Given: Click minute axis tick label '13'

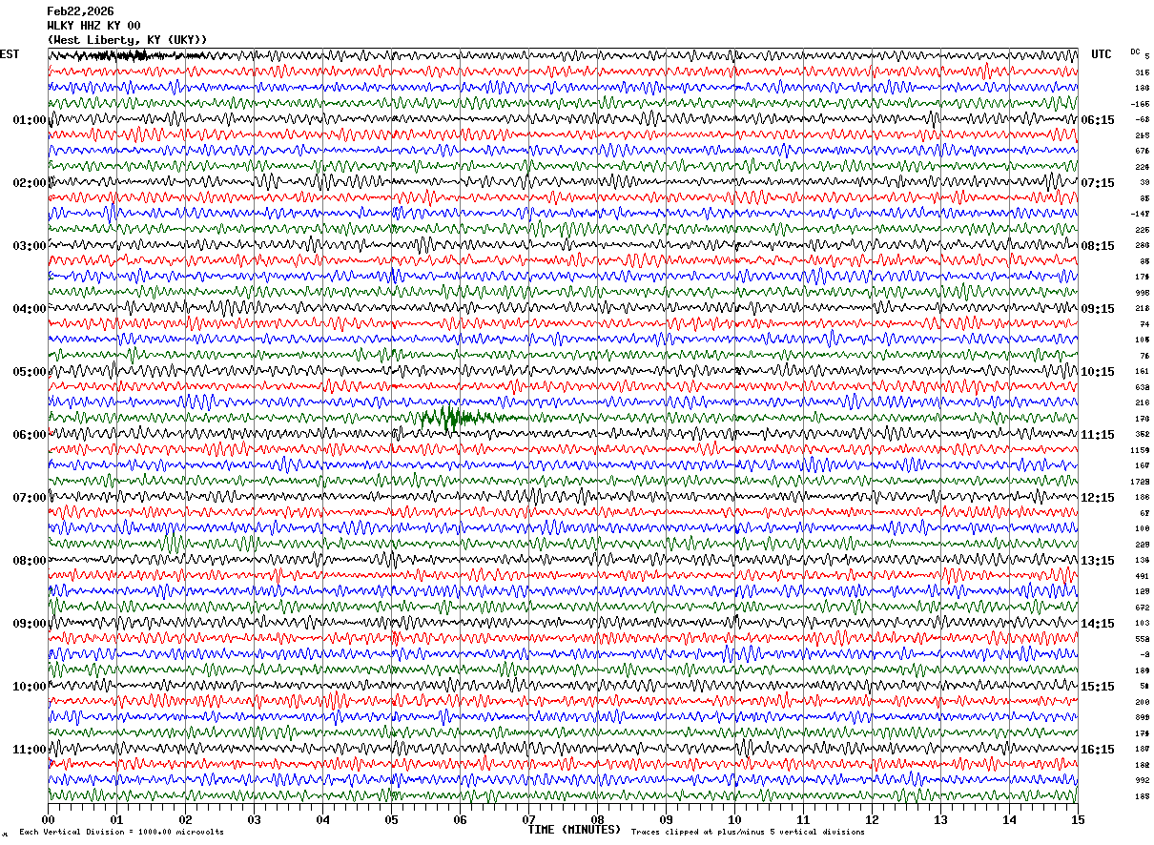Looking at the screenshot, I should 940,820.
